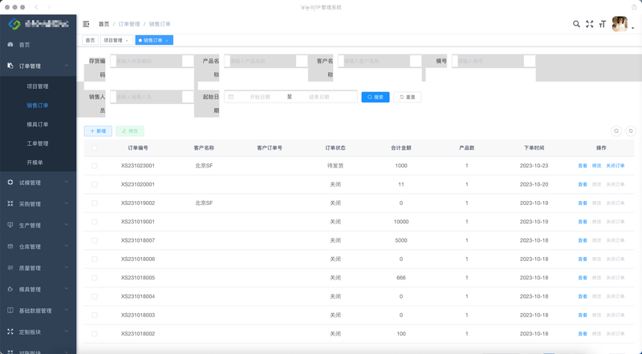The width and height of the screenshot is (642, 354).
Task: Toggle search bar visibility round icon
Action: click(616, 131)
